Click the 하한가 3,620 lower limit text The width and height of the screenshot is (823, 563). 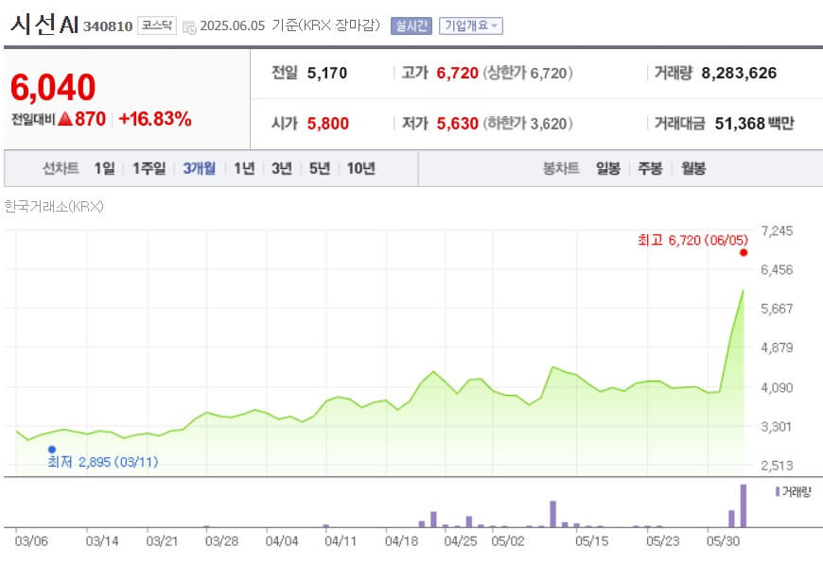[x=528, y=124]
